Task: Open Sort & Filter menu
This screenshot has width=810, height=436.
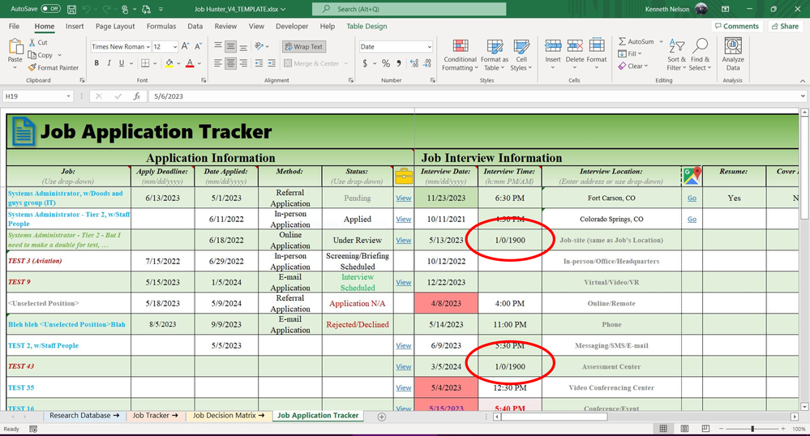Action: 676,54
